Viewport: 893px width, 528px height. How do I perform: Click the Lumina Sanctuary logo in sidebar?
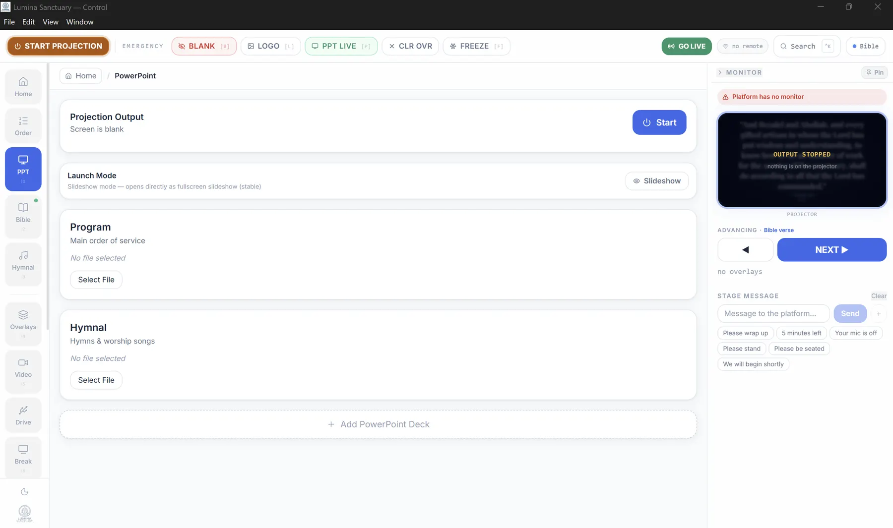(24, 514)
